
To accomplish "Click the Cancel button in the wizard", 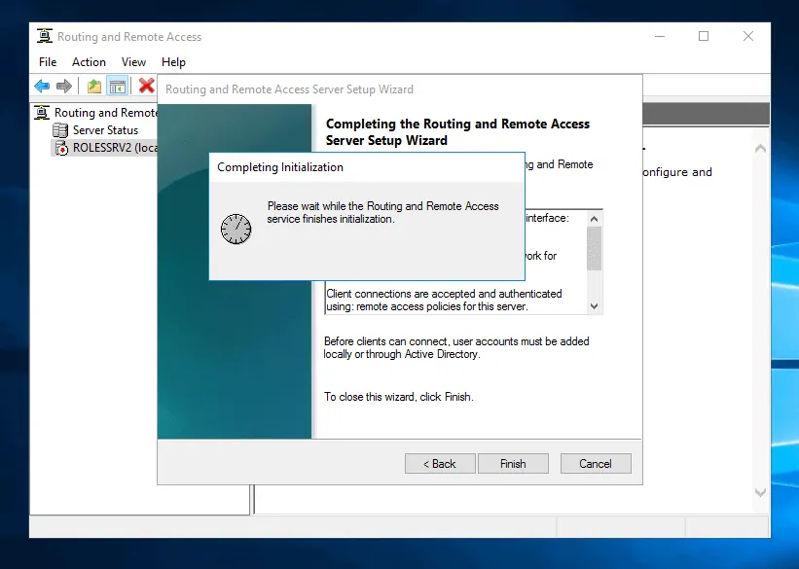I will 596,463.
